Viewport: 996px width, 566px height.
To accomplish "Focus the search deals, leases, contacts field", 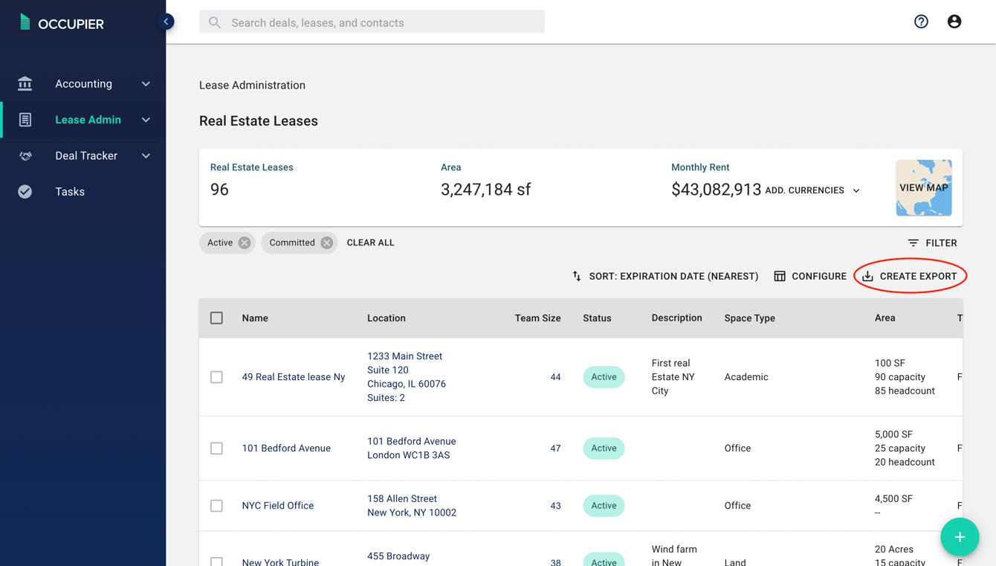I will pyautogui.click(x=372, y=22).
